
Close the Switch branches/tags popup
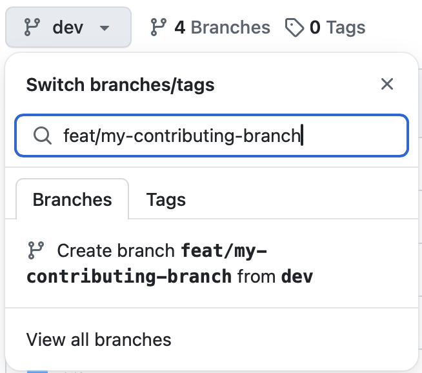pos(387,84)
